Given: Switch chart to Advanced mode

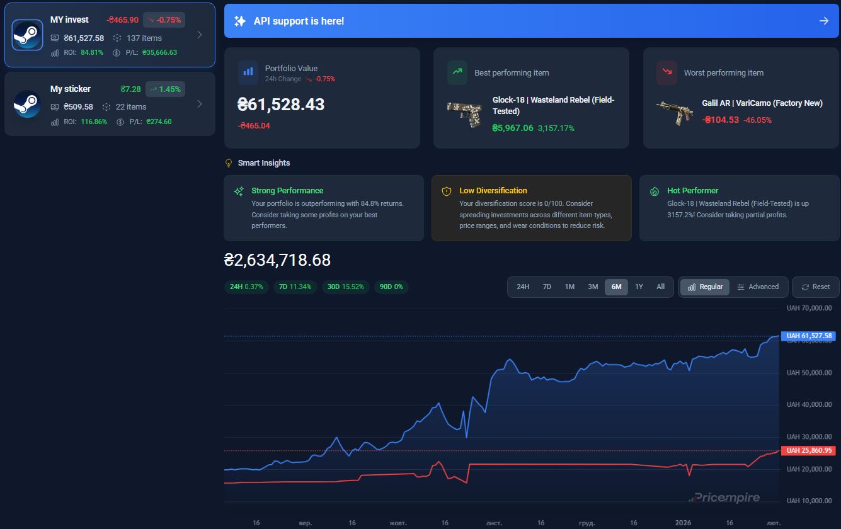Looking at the screenshot, I should 758,287.
